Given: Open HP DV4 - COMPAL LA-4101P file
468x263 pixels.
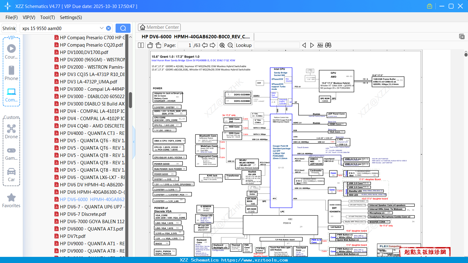Looking at the screenshot, I should 89,111.
